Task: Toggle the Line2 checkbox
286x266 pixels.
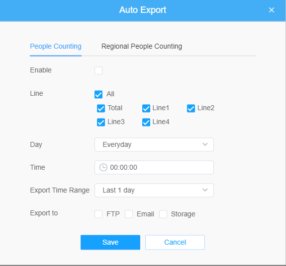Action: click(191, 109)
